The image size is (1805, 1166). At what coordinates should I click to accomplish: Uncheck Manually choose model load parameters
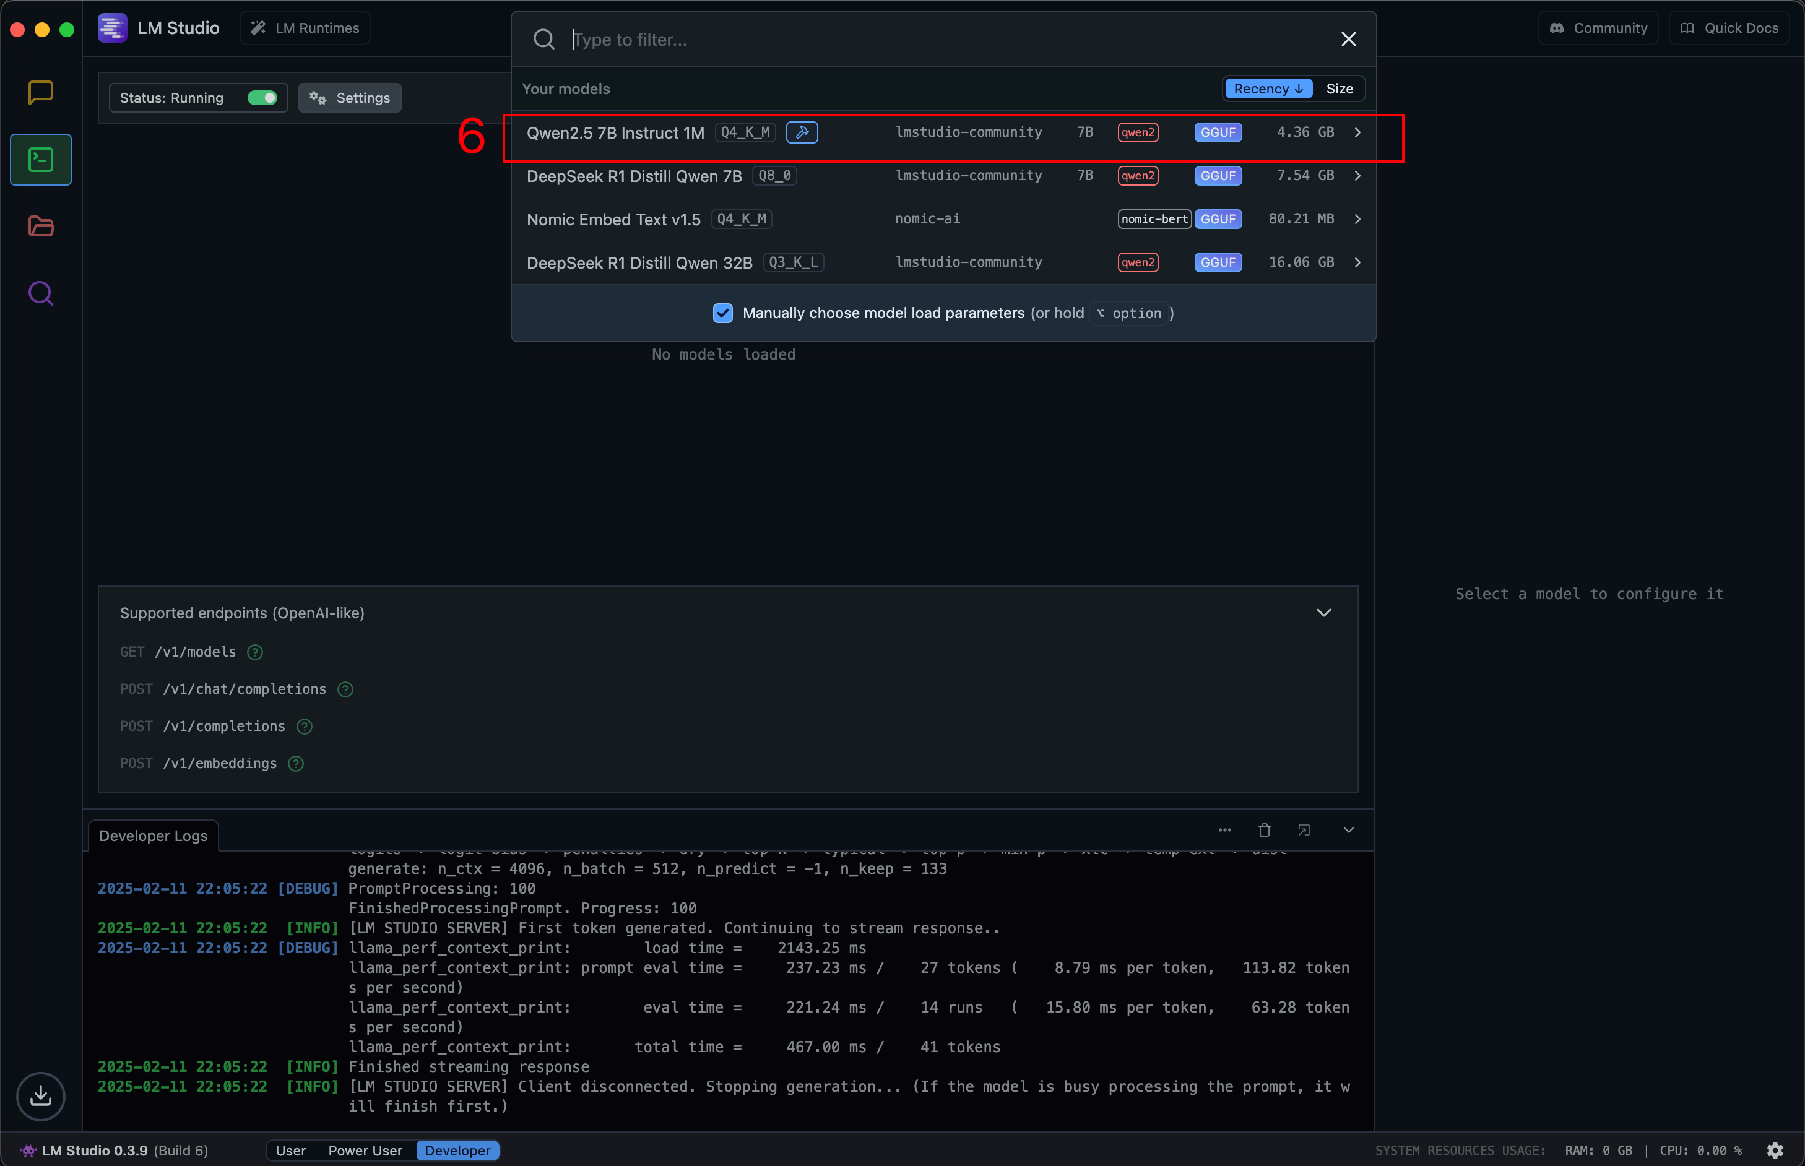coord(722,313)
